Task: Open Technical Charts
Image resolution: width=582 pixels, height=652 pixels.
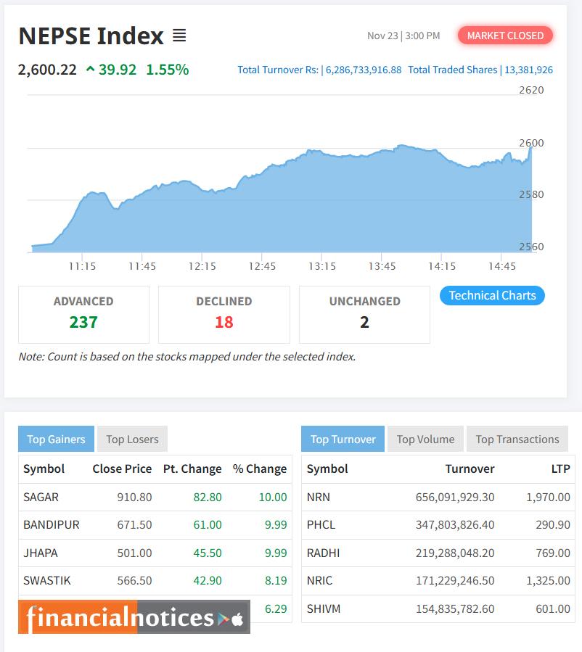Action: point(492,295)
